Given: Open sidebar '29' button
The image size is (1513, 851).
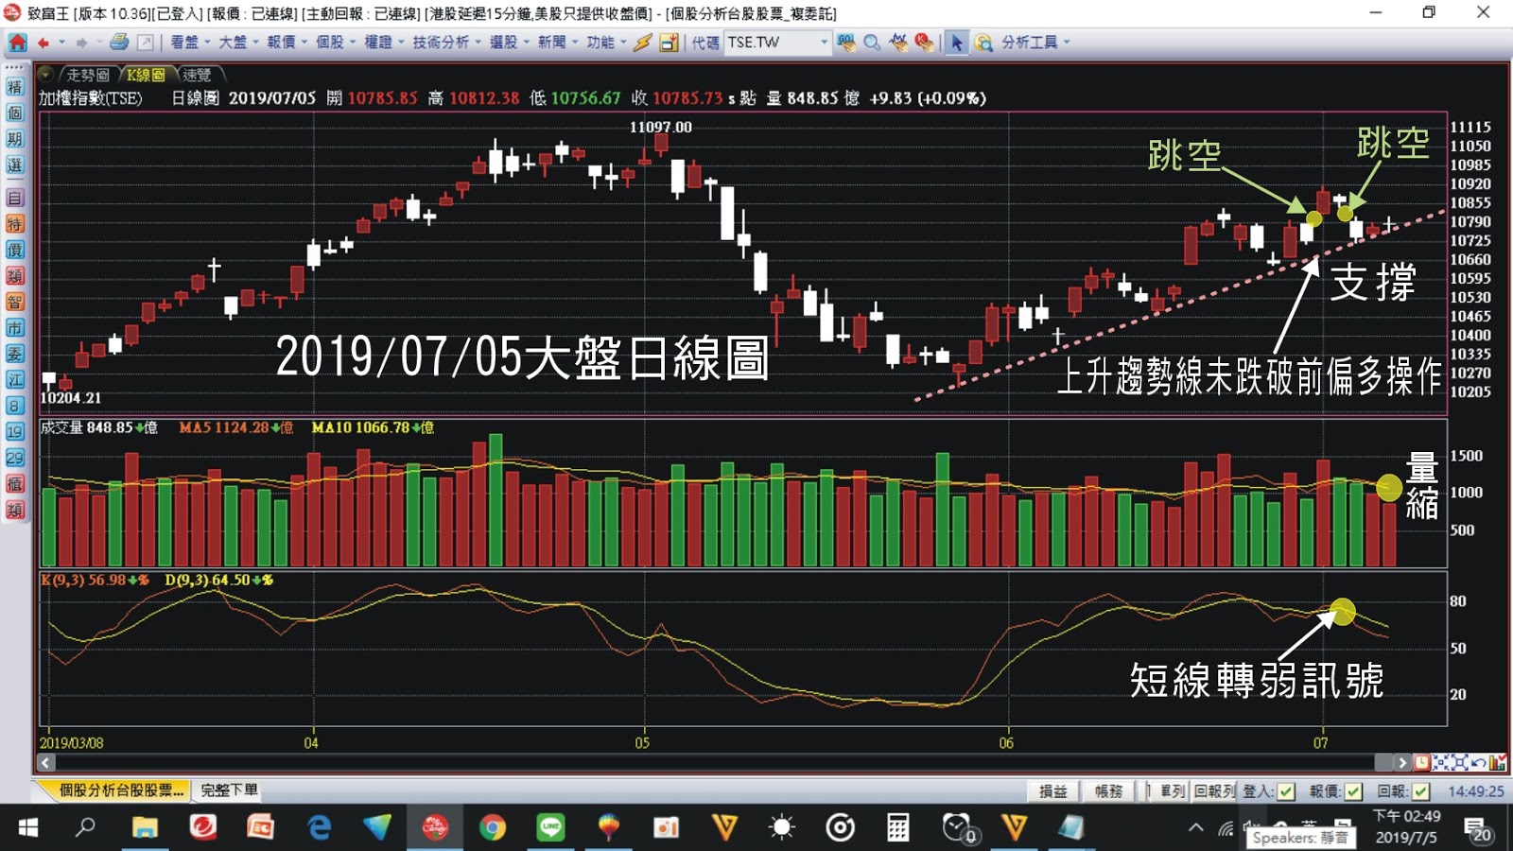Looking at the screenshot, I should pyautogui.click(x=14, y=458).
